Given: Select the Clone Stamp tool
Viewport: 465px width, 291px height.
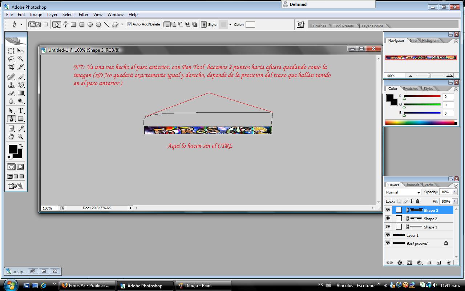Looking at the screenshot, I should pyautogui.click(x=11, y=85).
